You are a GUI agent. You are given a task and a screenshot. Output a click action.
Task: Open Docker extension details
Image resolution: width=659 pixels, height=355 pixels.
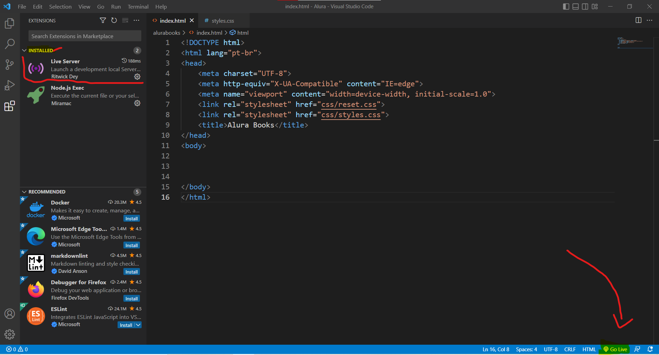click(83, 210)
